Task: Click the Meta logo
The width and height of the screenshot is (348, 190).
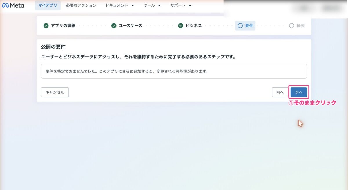Action: pos(13,5)
